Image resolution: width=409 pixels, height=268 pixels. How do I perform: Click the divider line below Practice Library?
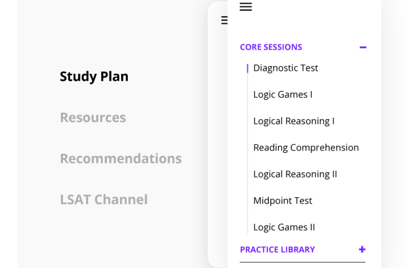[x=302, y=262]
